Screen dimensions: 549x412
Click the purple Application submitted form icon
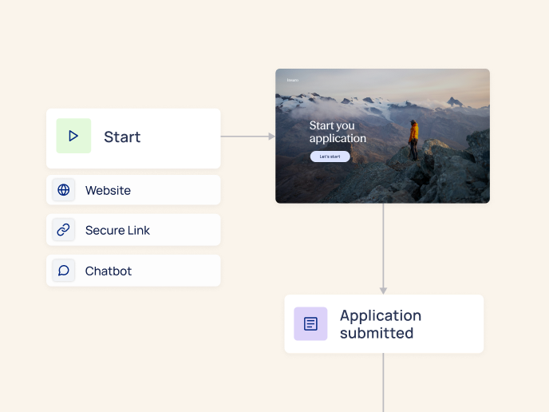tap(310, 324)
